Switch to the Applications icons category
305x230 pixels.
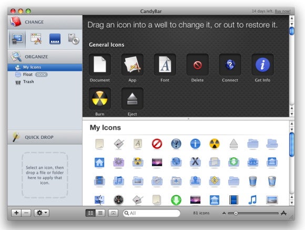coord(36,39)
